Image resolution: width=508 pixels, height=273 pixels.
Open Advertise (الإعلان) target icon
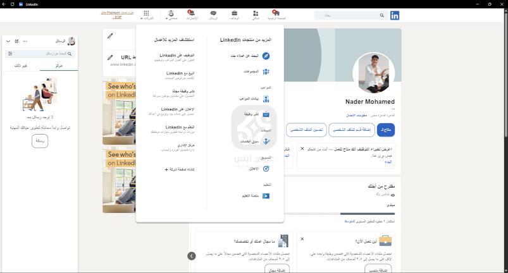coord(266,169)
